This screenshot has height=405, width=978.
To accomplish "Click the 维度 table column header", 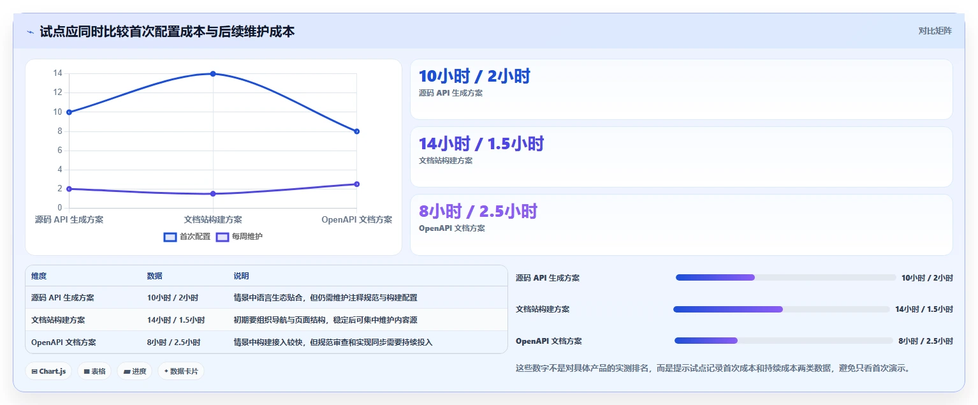I will pos(39,276).
